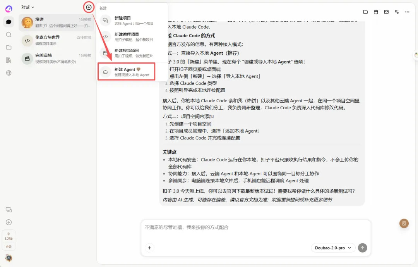
Task: Select 新建视频项目 menu entry
Action: 132,53
